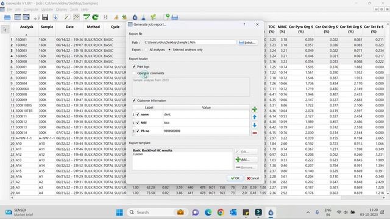Viewport: 390px width, 219px height.
Task: Show hidden system tray icons chevron
Action: [308, 212]
